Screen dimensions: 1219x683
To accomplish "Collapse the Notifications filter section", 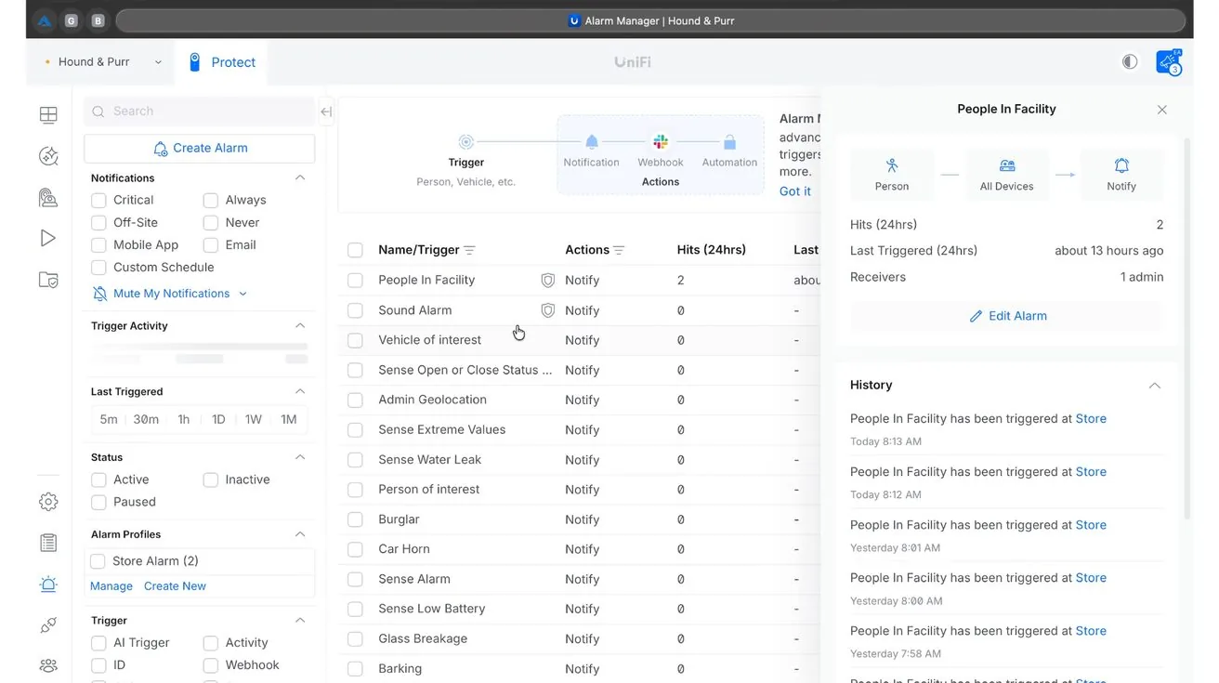I will tap(300, 177).
